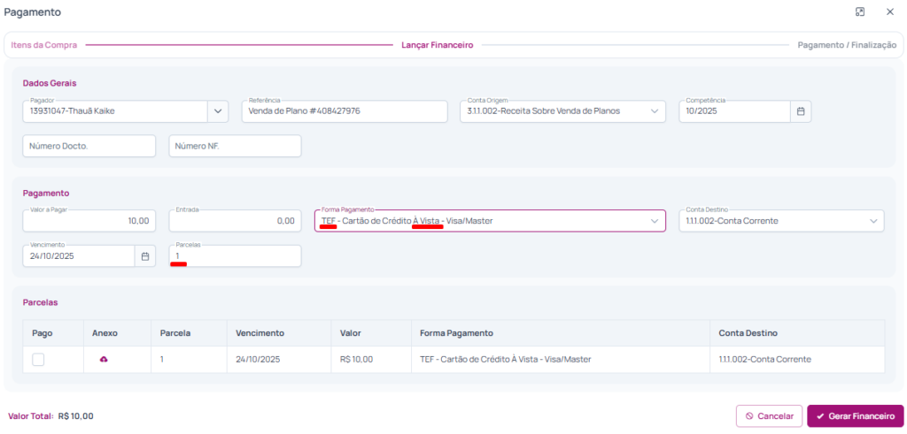
Task: Click the Entrada amount field
Action: pos(235,221)
